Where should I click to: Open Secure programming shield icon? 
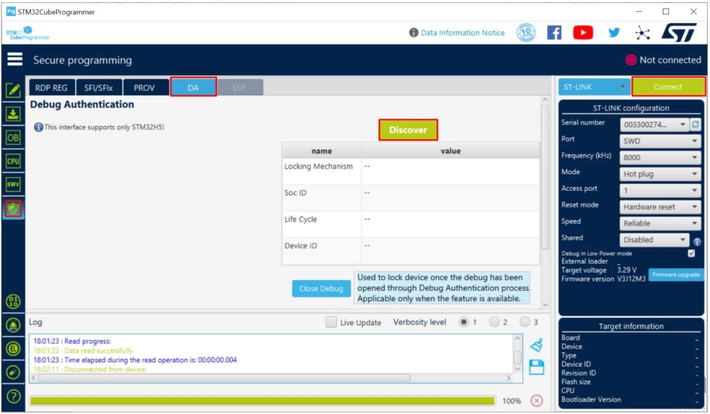pyautogui.click(x=13, y=208)
